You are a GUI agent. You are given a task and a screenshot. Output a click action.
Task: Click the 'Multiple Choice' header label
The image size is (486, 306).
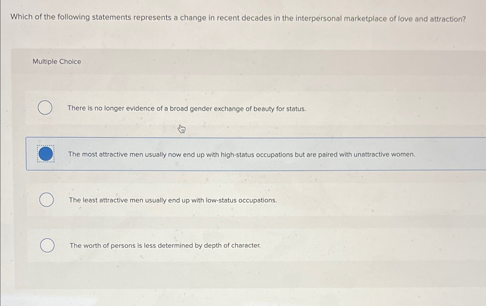(56, 61)
